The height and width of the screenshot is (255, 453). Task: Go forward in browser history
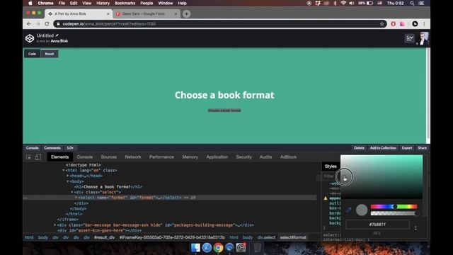click(38, 24)
